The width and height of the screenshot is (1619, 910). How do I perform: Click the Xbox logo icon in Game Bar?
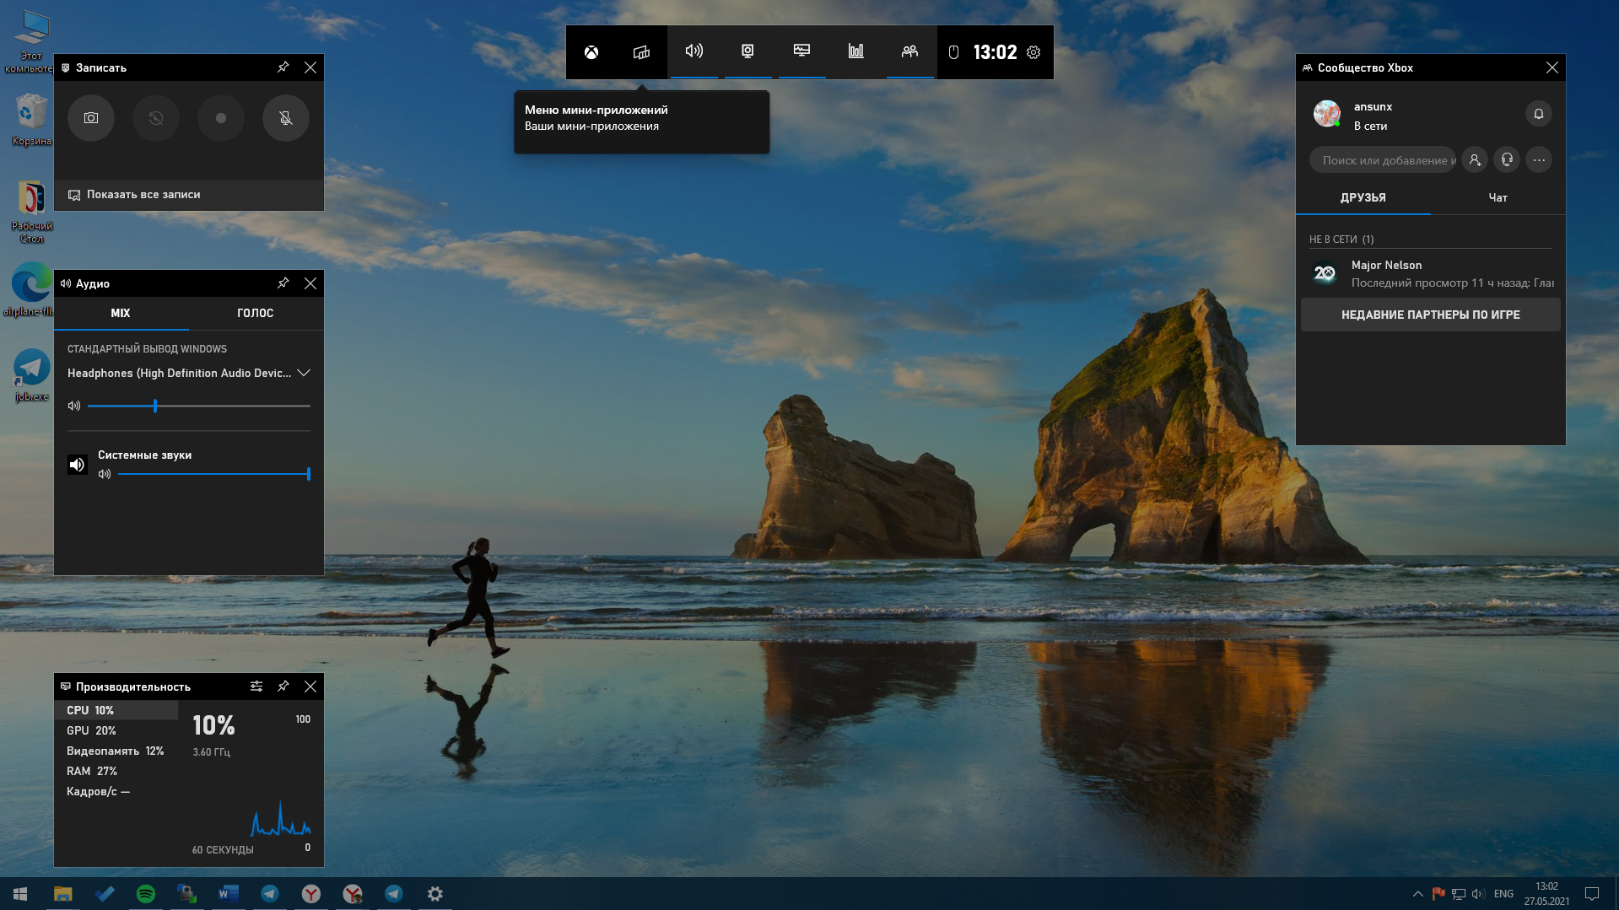click(x=591, y=52)
